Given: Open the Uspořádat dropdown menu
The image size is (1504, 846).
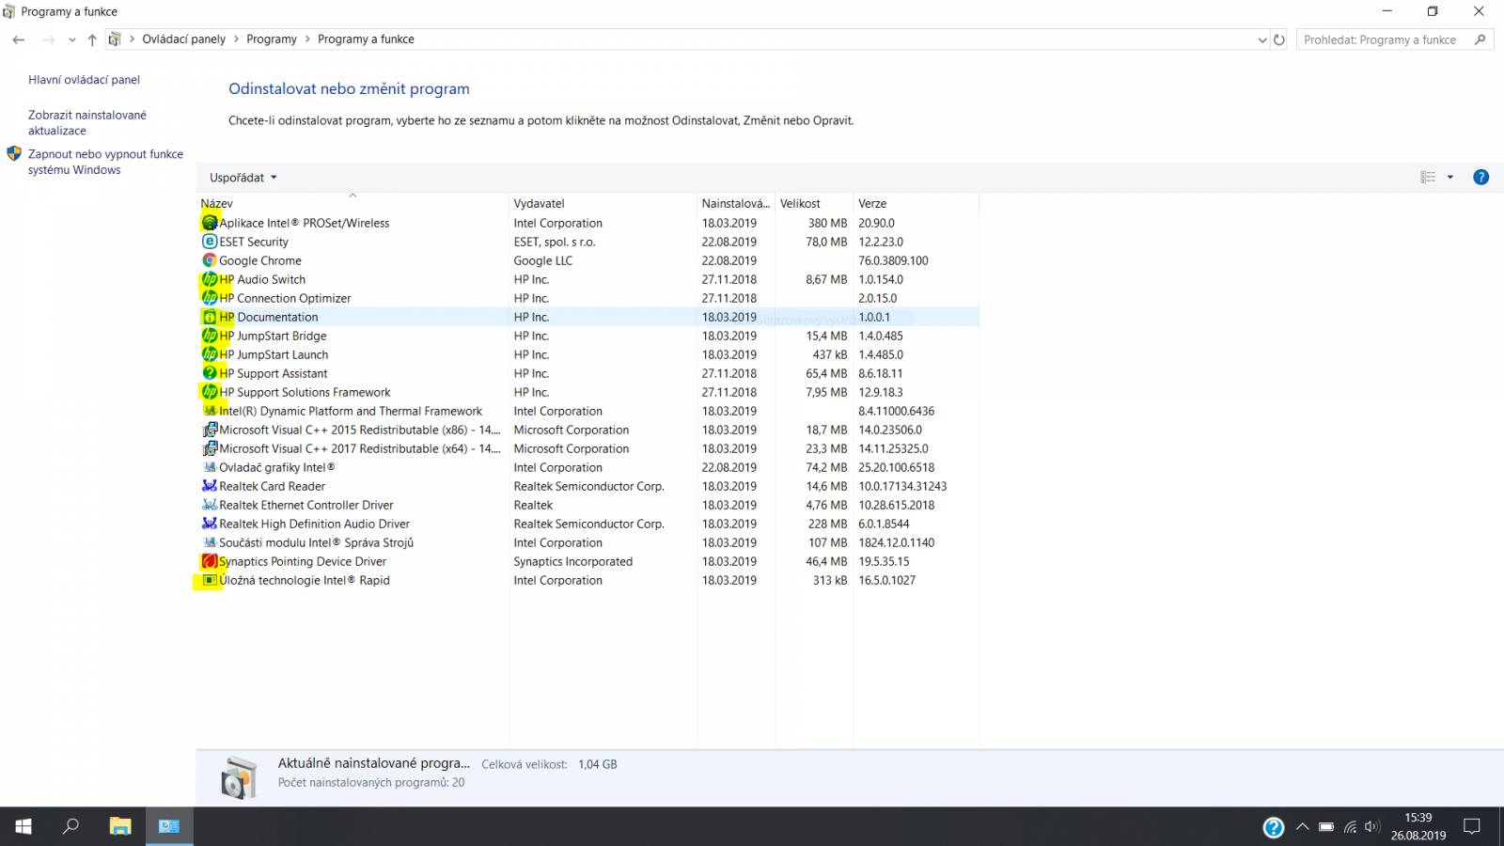Looking at the screenshot, I should point(243,177).
